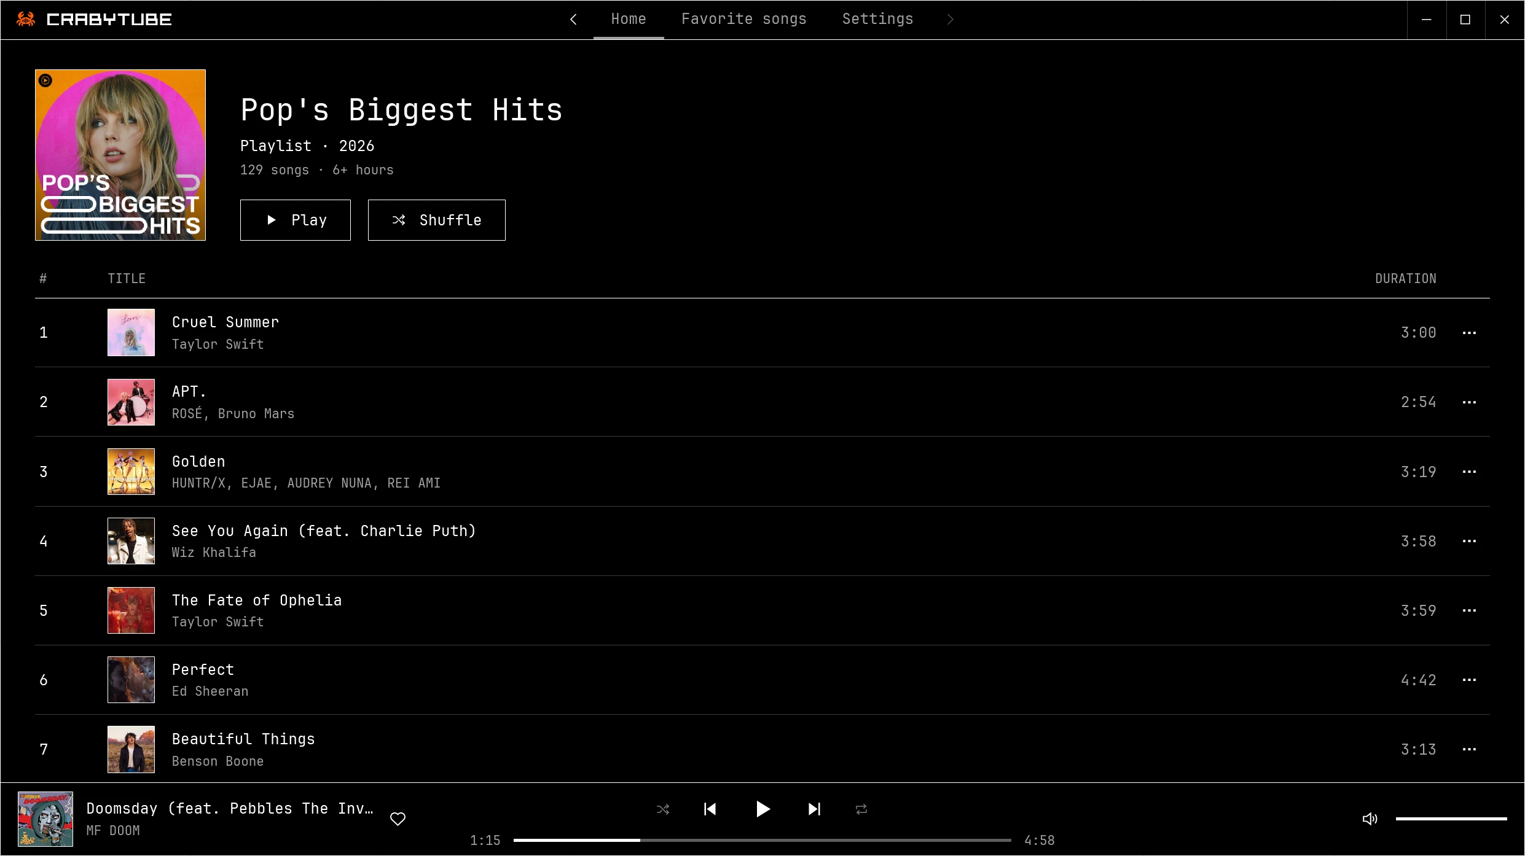Go forward with the right chevron arrow
Screen dimensions: 1525x856
point(951,20)
